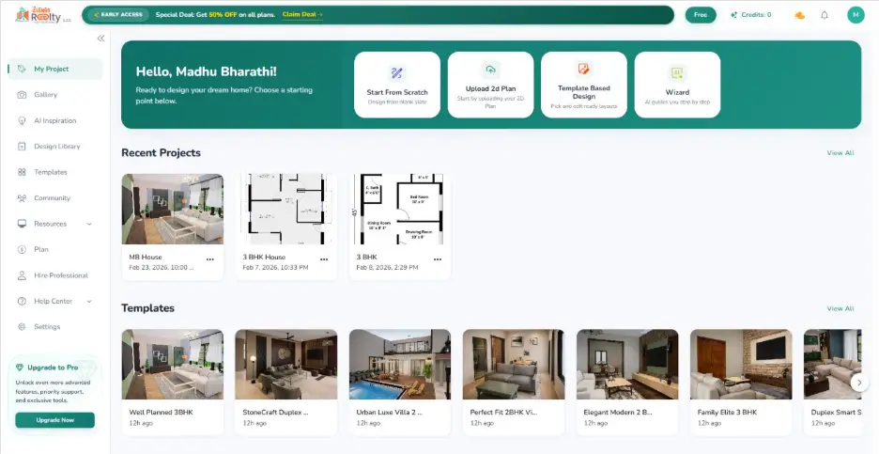Click the Settings gear icon

(x=22, y=326)
